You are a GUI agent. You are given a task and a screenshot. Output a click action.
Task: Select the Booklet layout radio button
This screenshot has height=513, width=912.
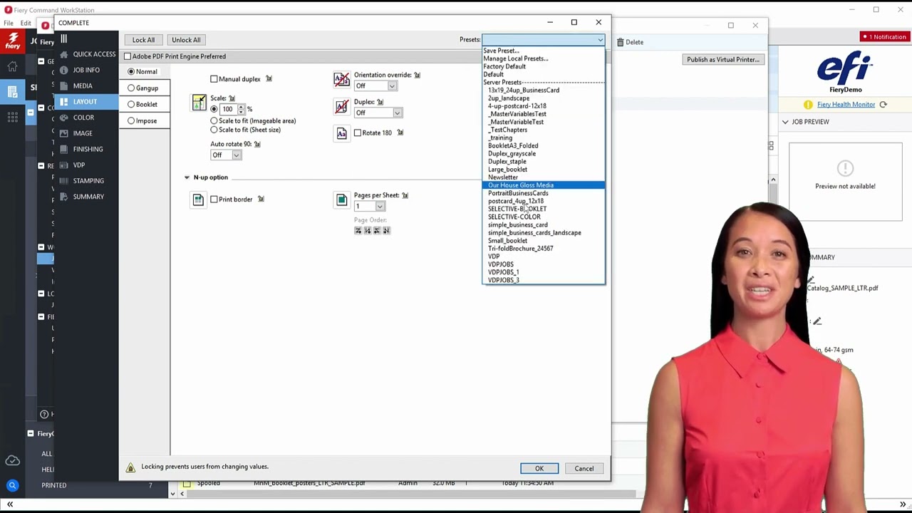coord(131,104)
